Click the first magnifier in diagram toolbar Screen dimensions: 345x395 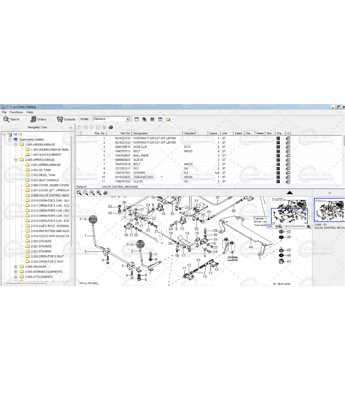click(x=79, y=193)
